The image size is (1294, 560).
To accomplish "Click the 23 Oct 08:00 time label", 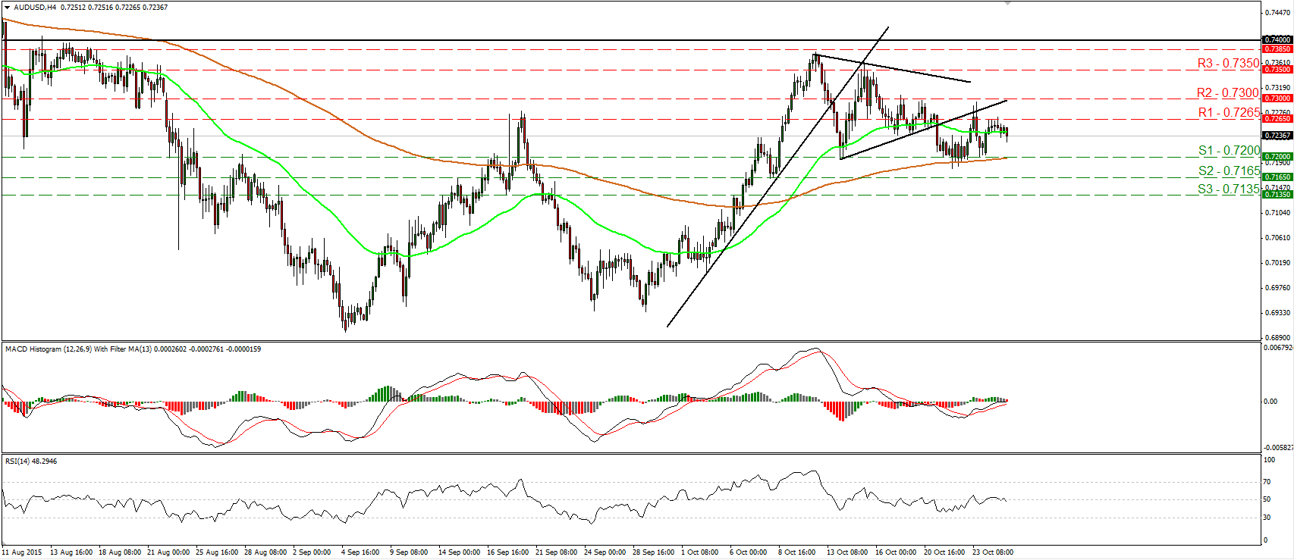I will tap(992, 552).
